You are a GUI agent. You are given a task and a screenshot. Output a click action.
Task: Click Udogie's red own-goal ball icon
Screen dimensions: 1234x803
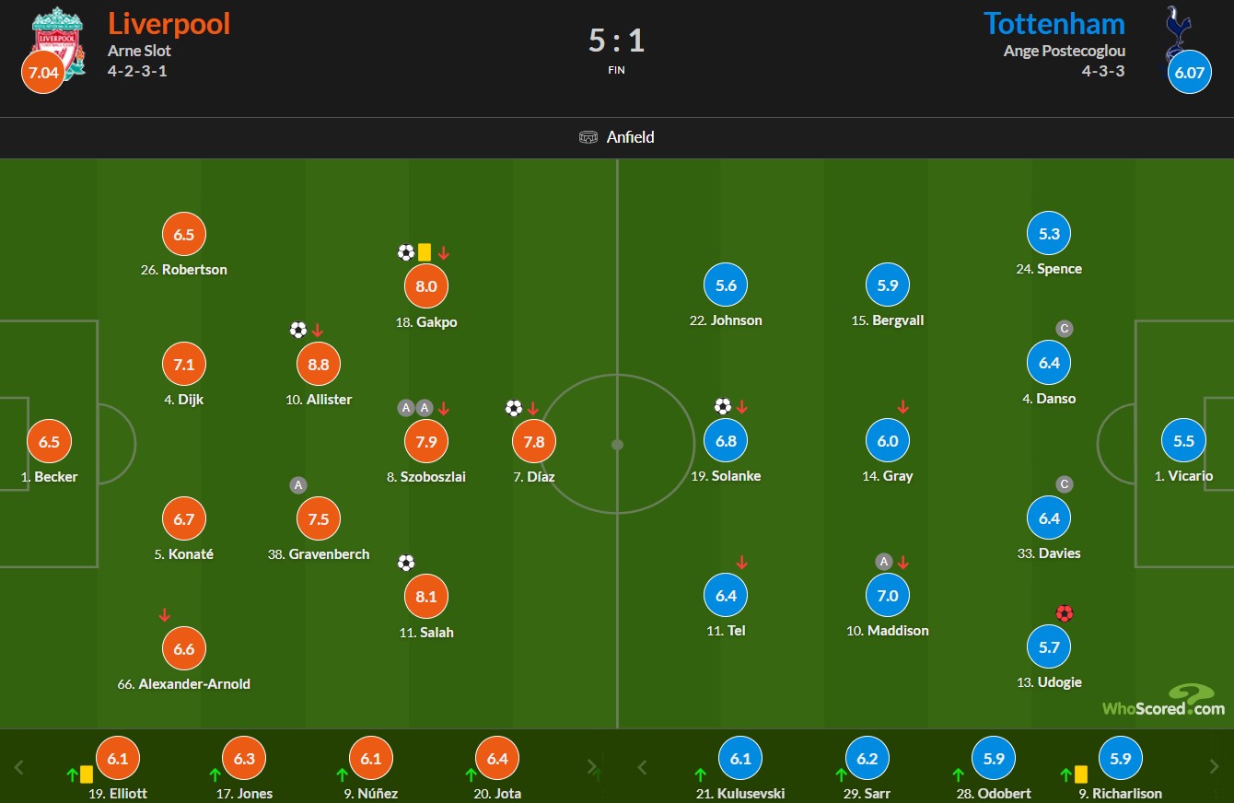pos(1065,613)
